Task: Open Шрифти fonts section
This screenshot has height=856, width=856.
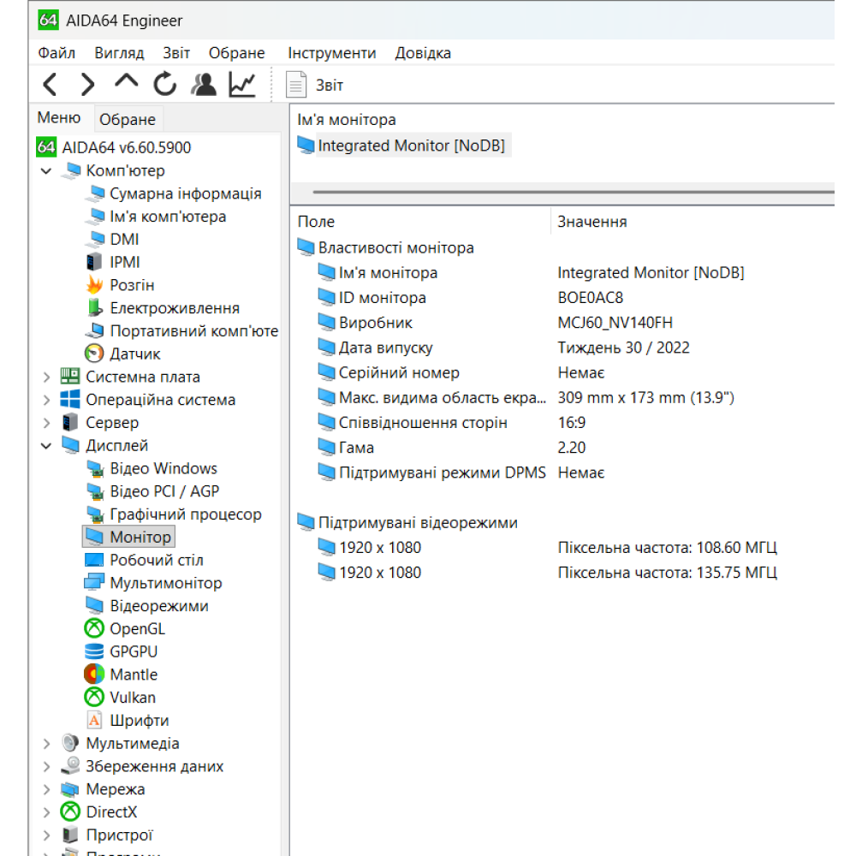Action: point(138,720)
